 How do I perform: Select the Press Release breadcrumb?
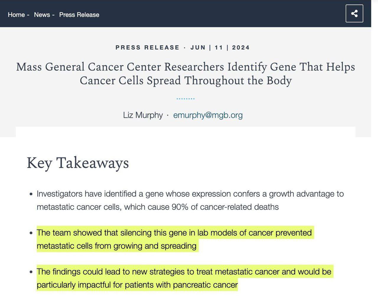(x=79, y=15)
